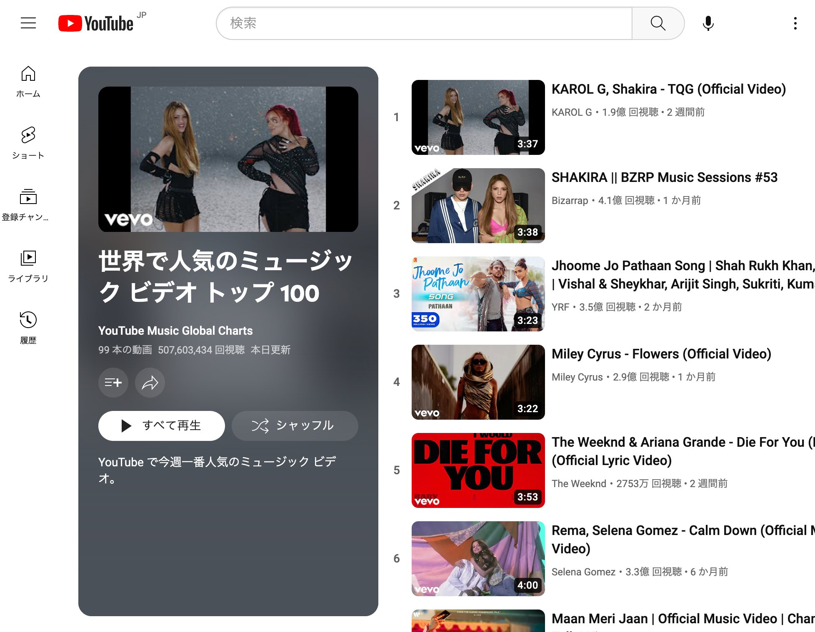Open Shorts (ショート) in sidebar
The width and height of the screenshot is (815, 632).
pos(28,144)
